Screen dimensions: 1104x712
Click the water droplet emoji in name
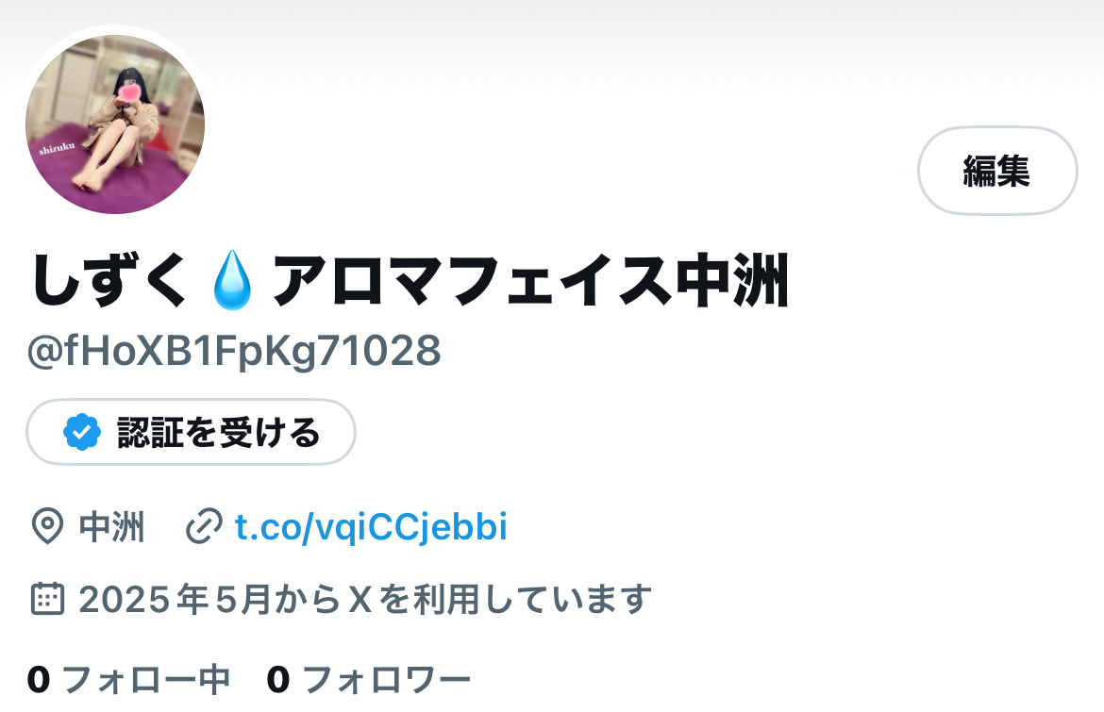click(231, 281)
